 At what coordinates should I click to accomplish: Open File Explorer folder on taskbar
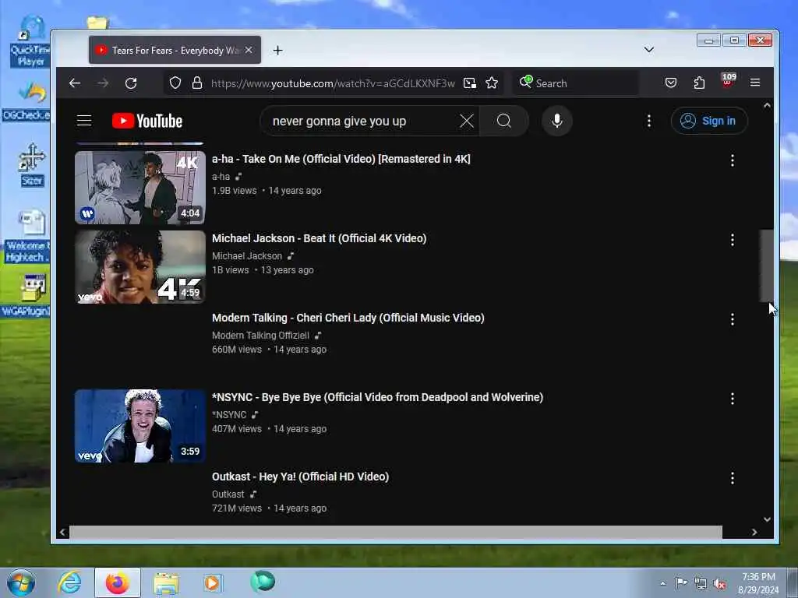[x=166, y=582]
